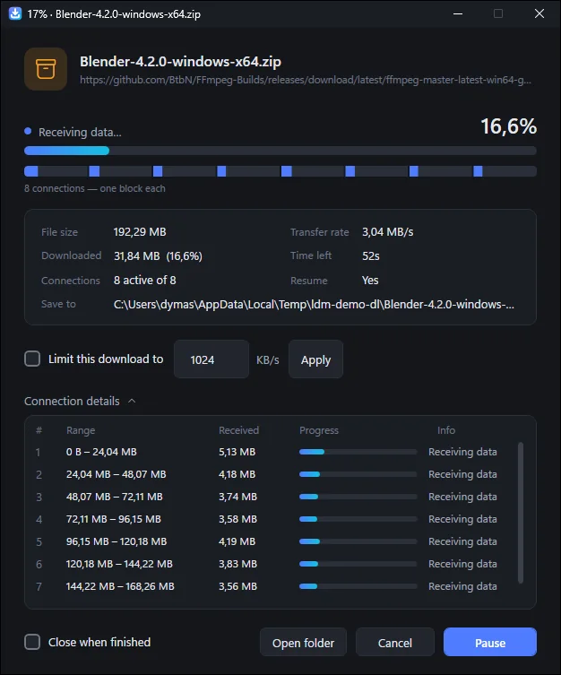Image resolution: width=561 pixels, height=675 pixels.
Task: Click range 24,04 MB – 48,07 MB
Action: click(117, 474)
